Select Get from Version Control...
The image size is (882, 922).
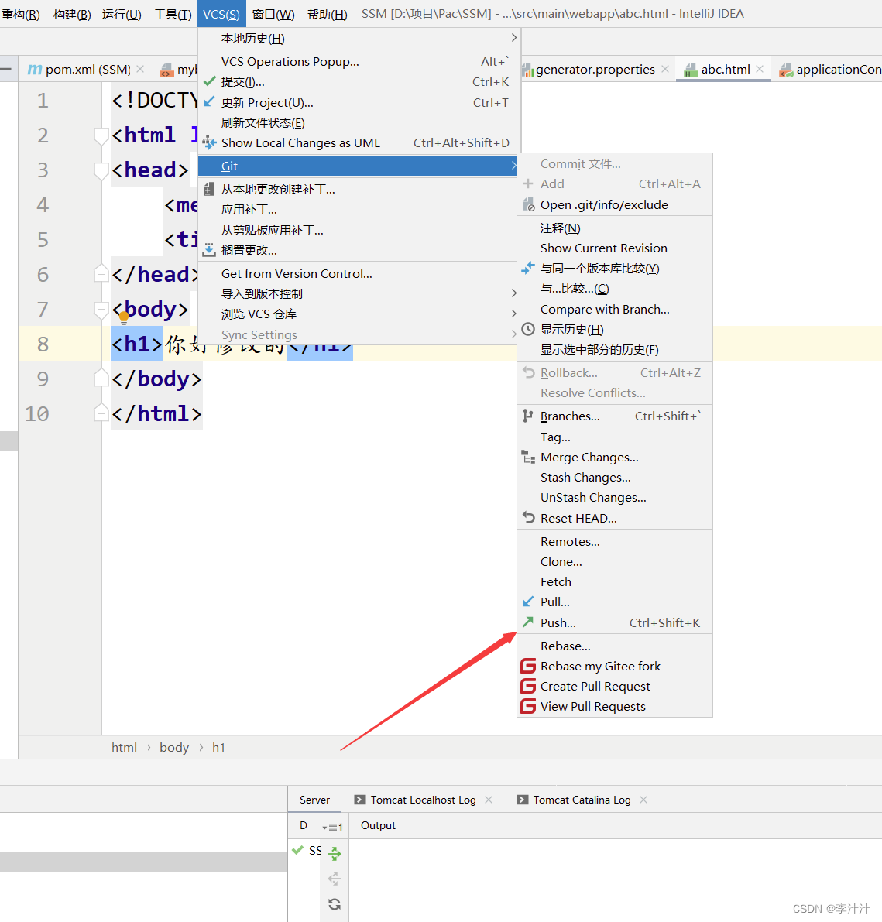pyautogui.click(x=359, y=273)
